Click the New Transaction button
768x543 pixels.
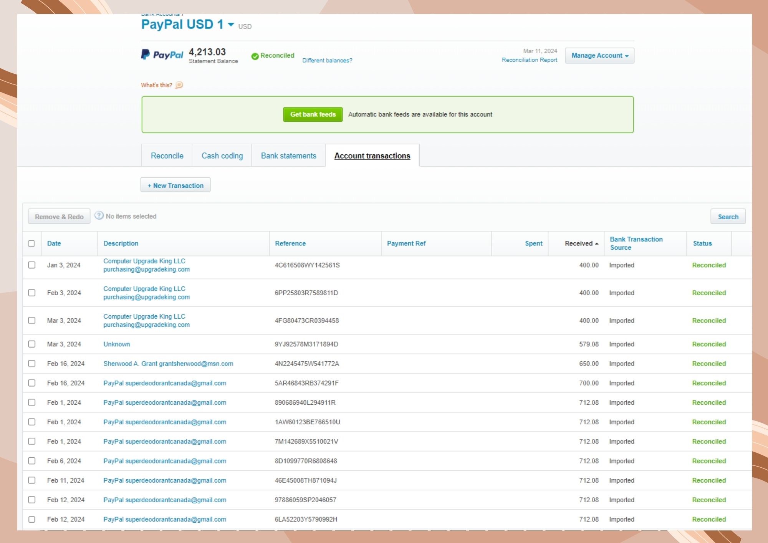pos(175,185)
